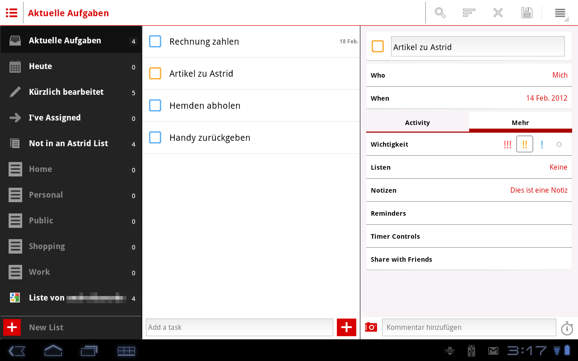Attach picture with red camera icon
Screen dimensions: 578x361
point(371,327)
